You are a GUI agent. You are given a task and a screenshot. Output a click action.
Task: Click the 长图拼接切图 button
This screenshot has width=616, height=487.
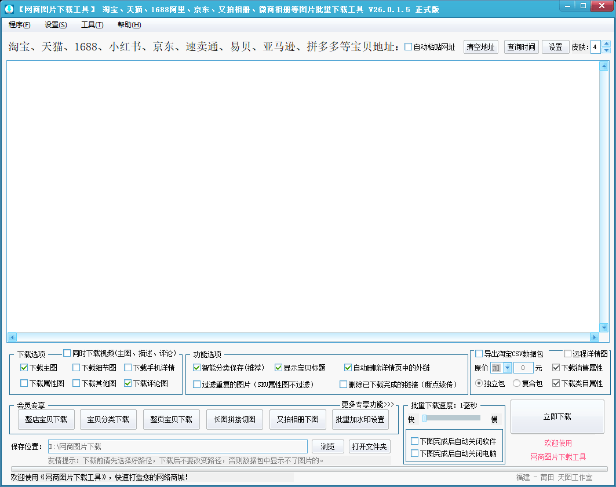point(235,419)
